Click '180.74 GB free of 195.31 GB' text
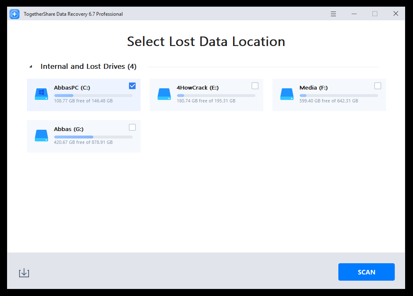This screenshot has width=413, height=296. pos(206,101)
